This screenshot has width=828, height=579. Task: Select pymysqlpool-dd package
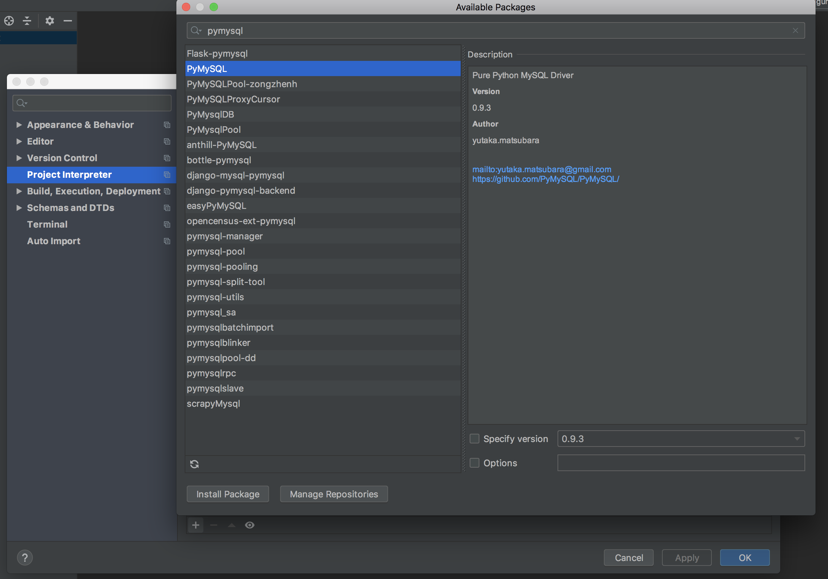point(323,358)
